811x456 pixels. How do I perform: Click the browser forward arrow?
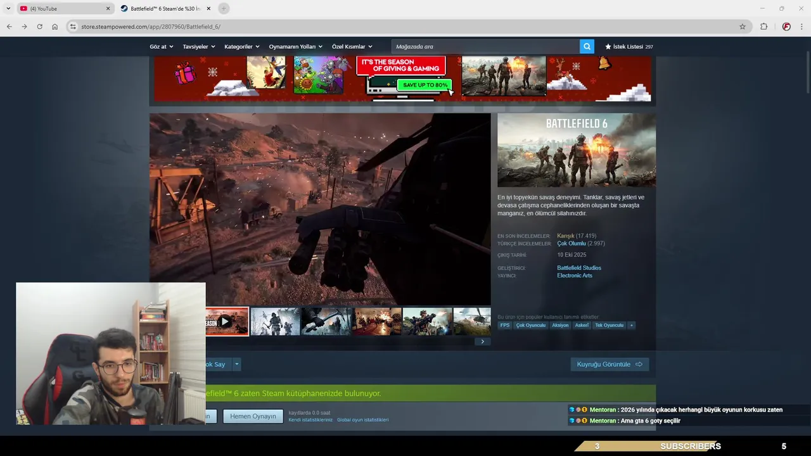[x=24, y=27]
